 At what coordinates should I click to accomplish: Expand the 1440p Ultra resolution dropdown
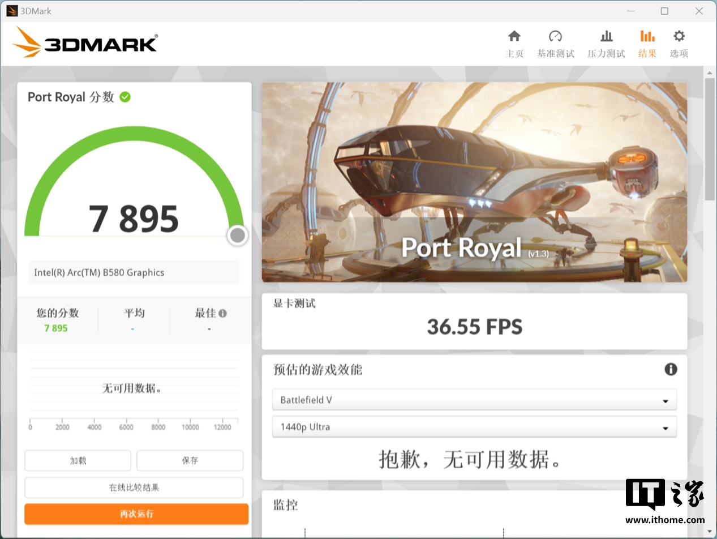[474, 427]
